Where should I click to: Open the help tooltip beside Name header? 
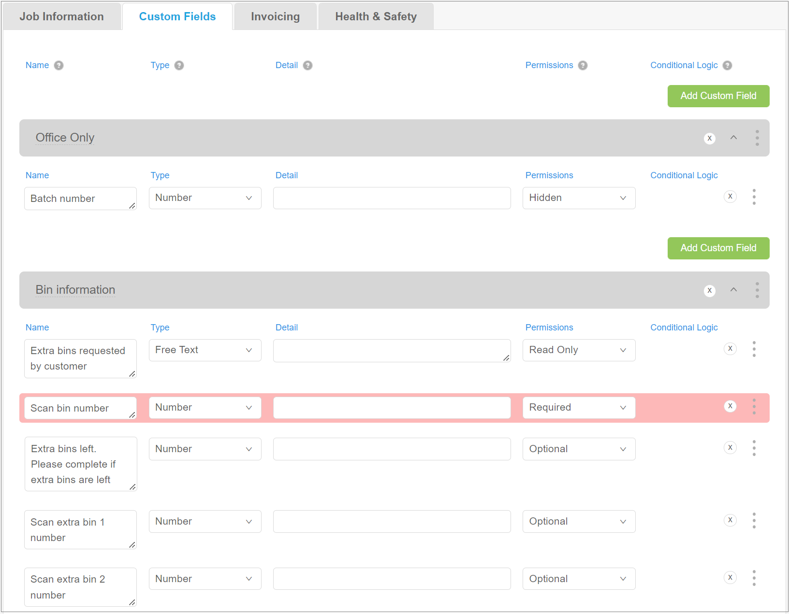point(59,65)
